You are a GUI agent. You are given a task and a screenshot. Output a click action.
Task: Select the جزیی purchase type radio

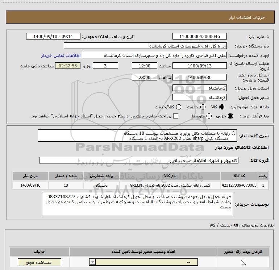point(230,116)
